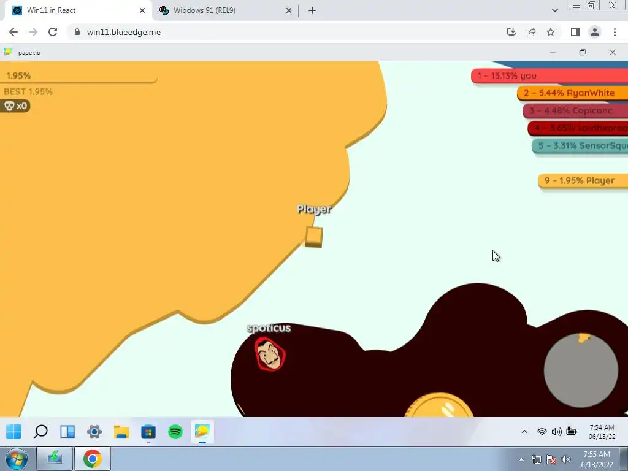This screenshot has width=628, height=471.
Task: Click the gold coin at bottom
Action: pos(439,405)
